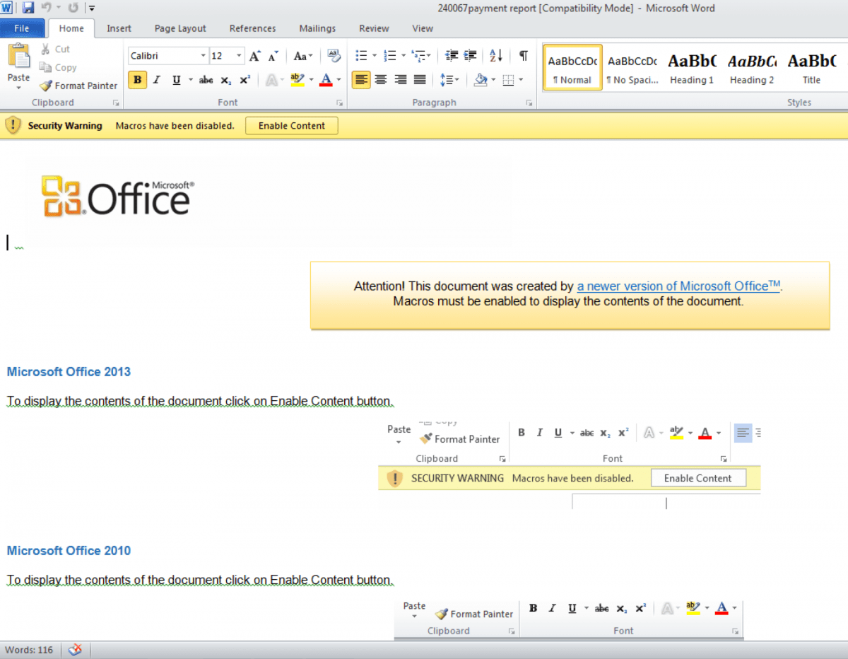Expand the Shading color dropdown arrow
Image resolution: width=848 pixels, height=659 pixels.
pyautogui.click(x=493, y=80)
